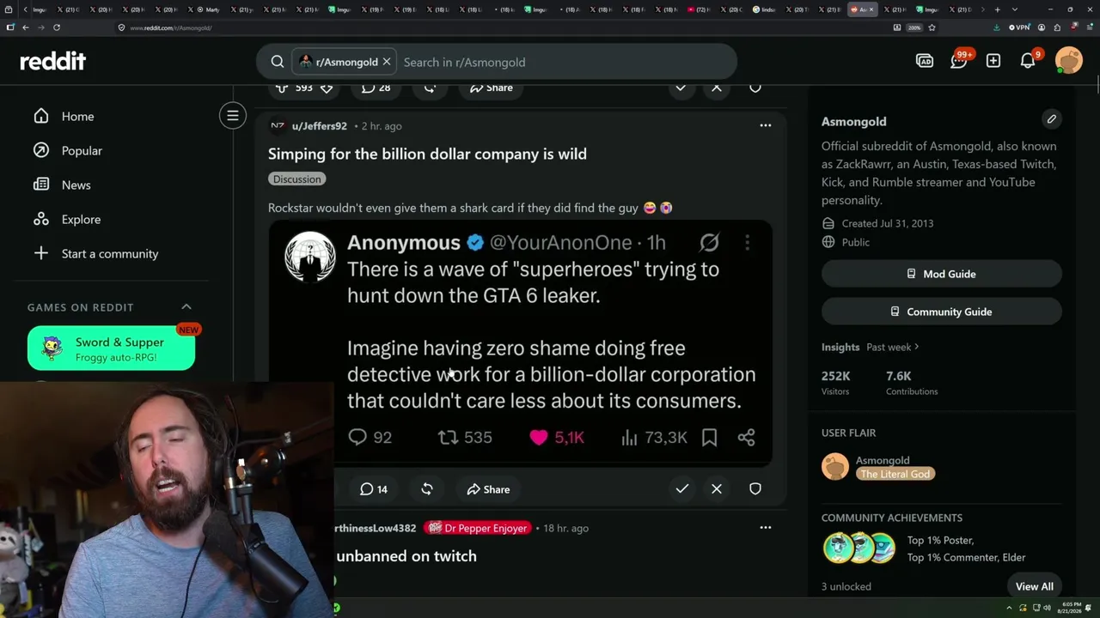Open the notifications bell

point(1028,61)
